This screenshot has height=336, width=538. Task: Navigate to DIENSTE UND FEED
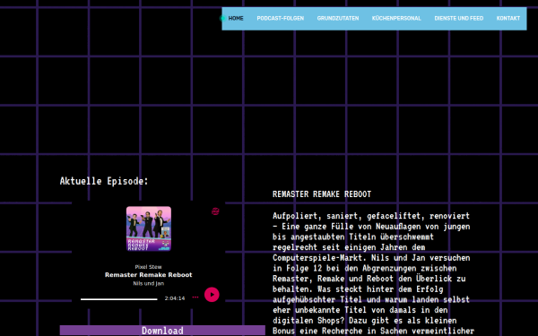459,19
